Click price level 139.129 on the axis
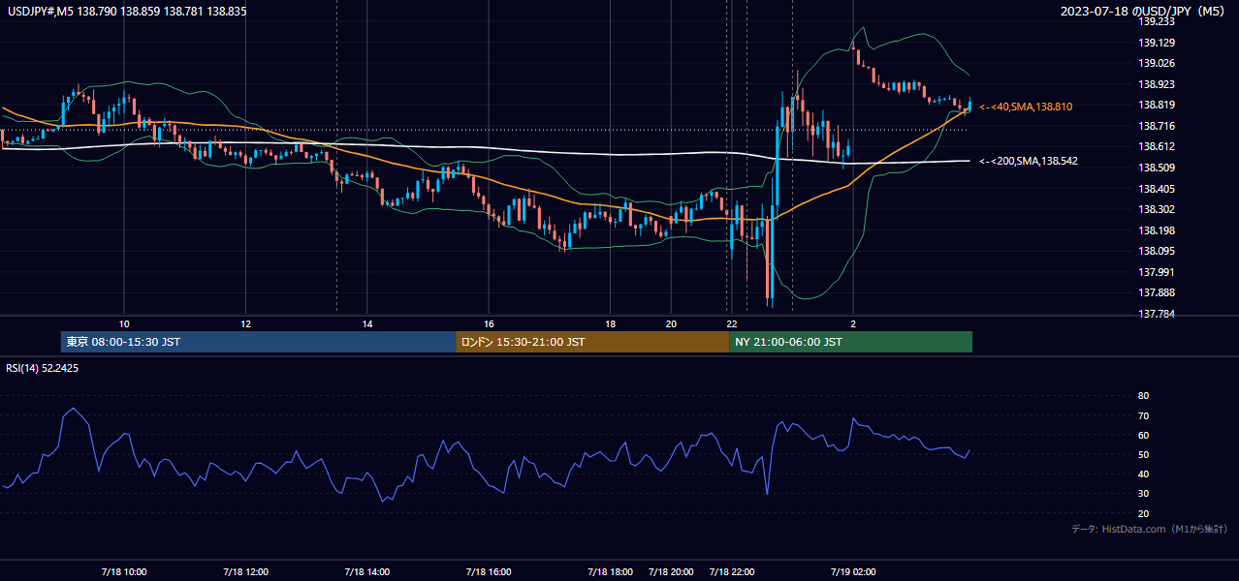Screen dimensions: 1239x581 1158,43
